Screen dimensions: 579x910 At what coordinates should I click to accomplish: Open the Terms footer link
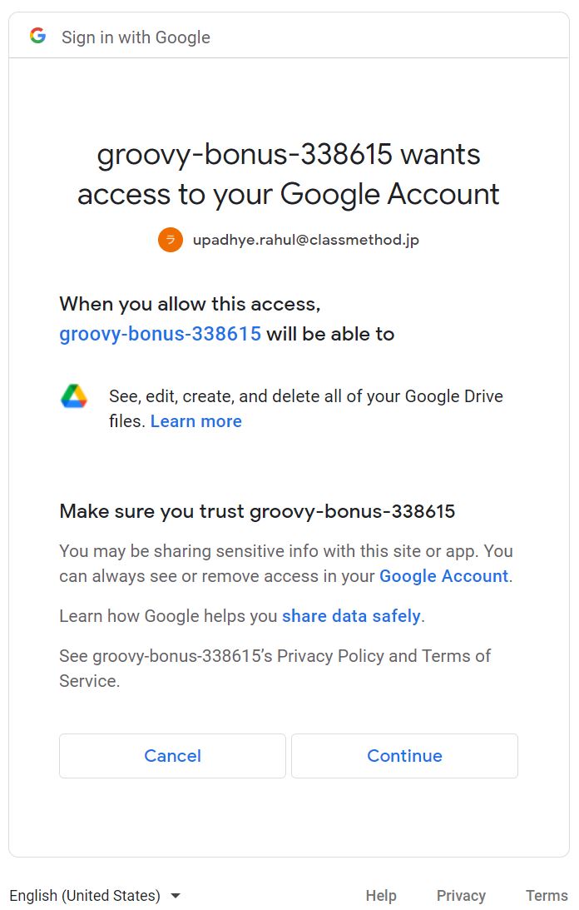pyautogui.click(x=547, y=896)
